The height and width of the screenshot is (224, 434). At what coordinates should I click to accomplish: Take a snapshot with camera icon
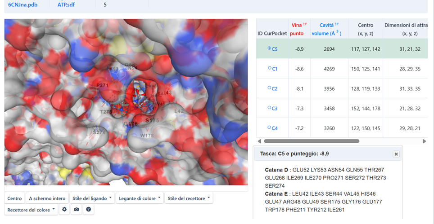[77, 209]
